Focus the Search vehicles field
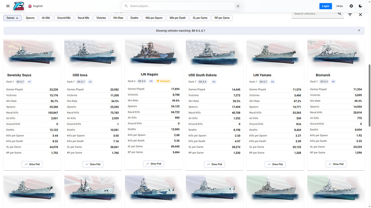371x208 pixels. (x=315, y=14)
